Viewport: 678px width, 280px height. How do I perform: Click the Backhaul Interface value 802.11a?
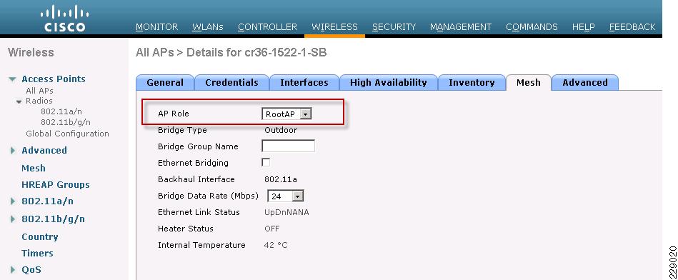tap(281, 179)
